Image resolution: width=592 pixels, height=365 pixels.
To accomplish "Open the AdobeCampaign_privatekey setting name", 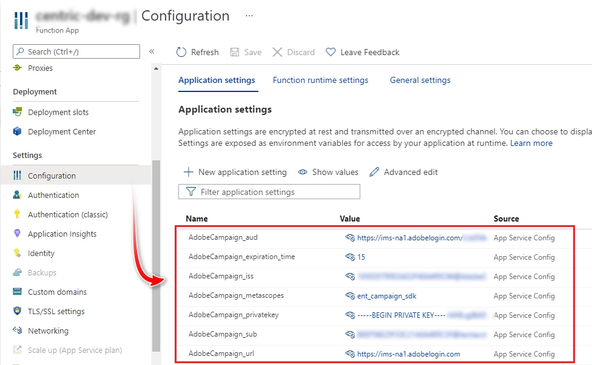I will pyautogui.click(x=234, y=315).
